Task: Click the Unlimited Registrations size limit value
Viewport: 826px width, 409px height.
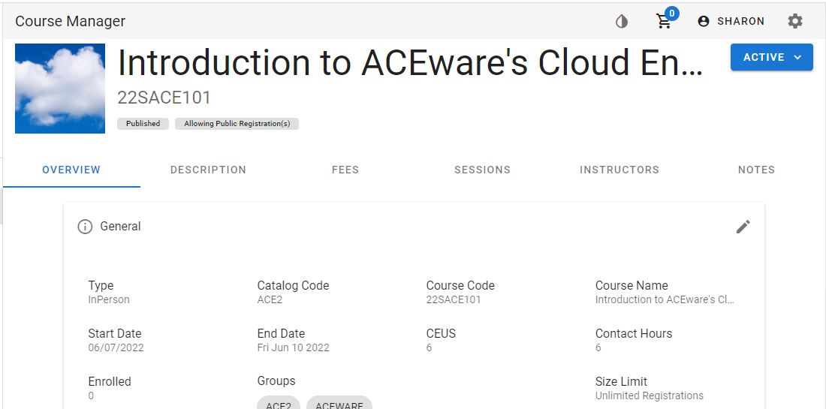Action: click(x=649, y=395)
